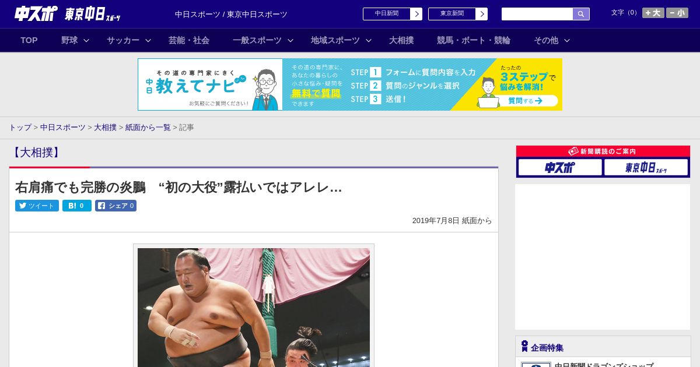Screen dimensions: 700x367
Task: Open 芸能・社会 section
Action: pos(189,40)
